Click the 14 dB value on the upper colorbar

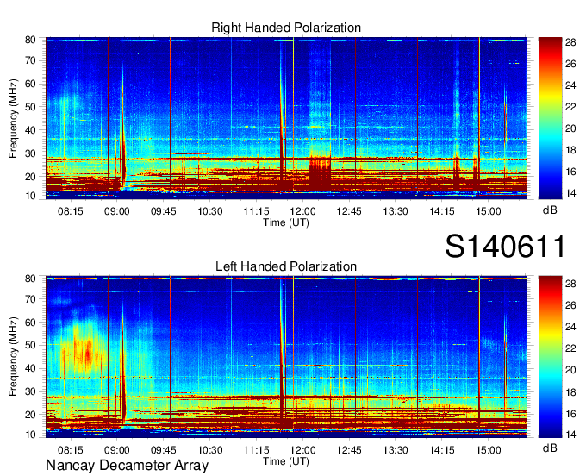pyautogui.click(x=570, y=193)
